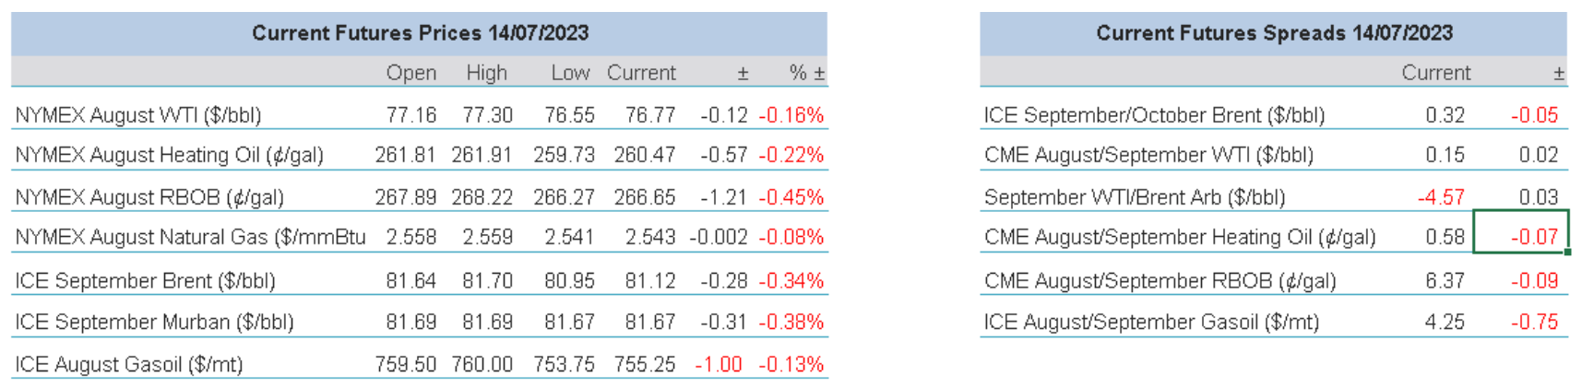
Task: Select ICE September Brent current price 81.12
Action: click(650, 280)
